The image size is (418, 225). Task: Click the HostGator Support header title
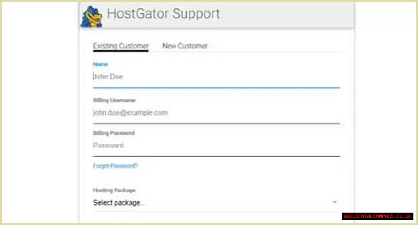pyautogui.click(x=163, y=14)
